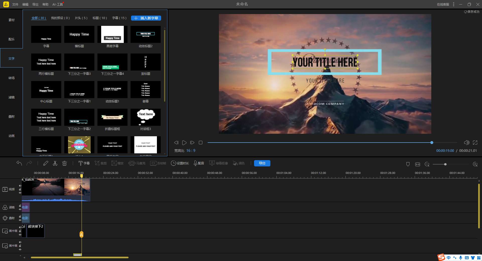Add a marker with the marker icon
The width and height of the screenshot is (482, 261).
408,164
